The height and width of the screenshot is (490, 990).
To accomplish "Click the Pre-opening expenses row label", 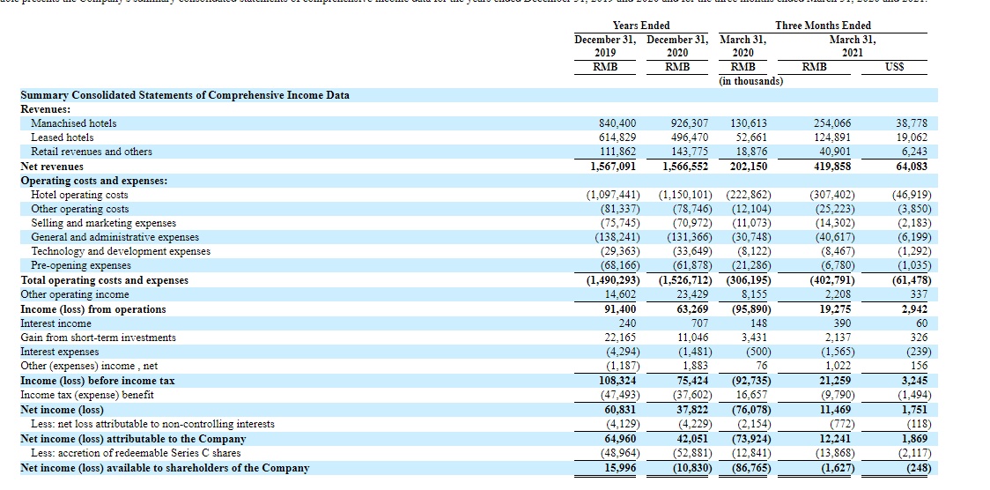I will (x=81, y=265).
